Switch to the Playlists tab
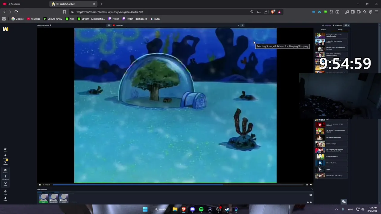 pyautogui.click(x=324, y=29)
